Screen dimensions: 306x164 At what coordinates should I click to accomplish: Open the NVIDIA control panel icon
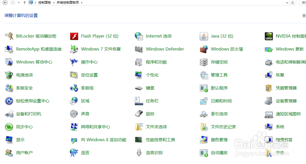tap(269, 36)
